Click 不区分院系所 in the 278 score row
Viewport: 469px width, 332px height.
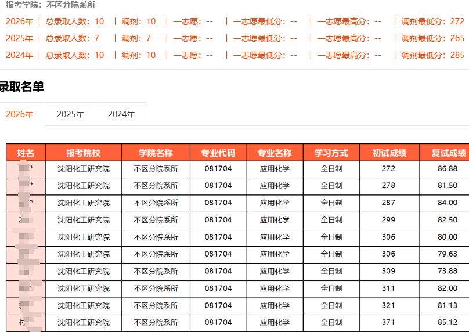(x=156, y=186)
